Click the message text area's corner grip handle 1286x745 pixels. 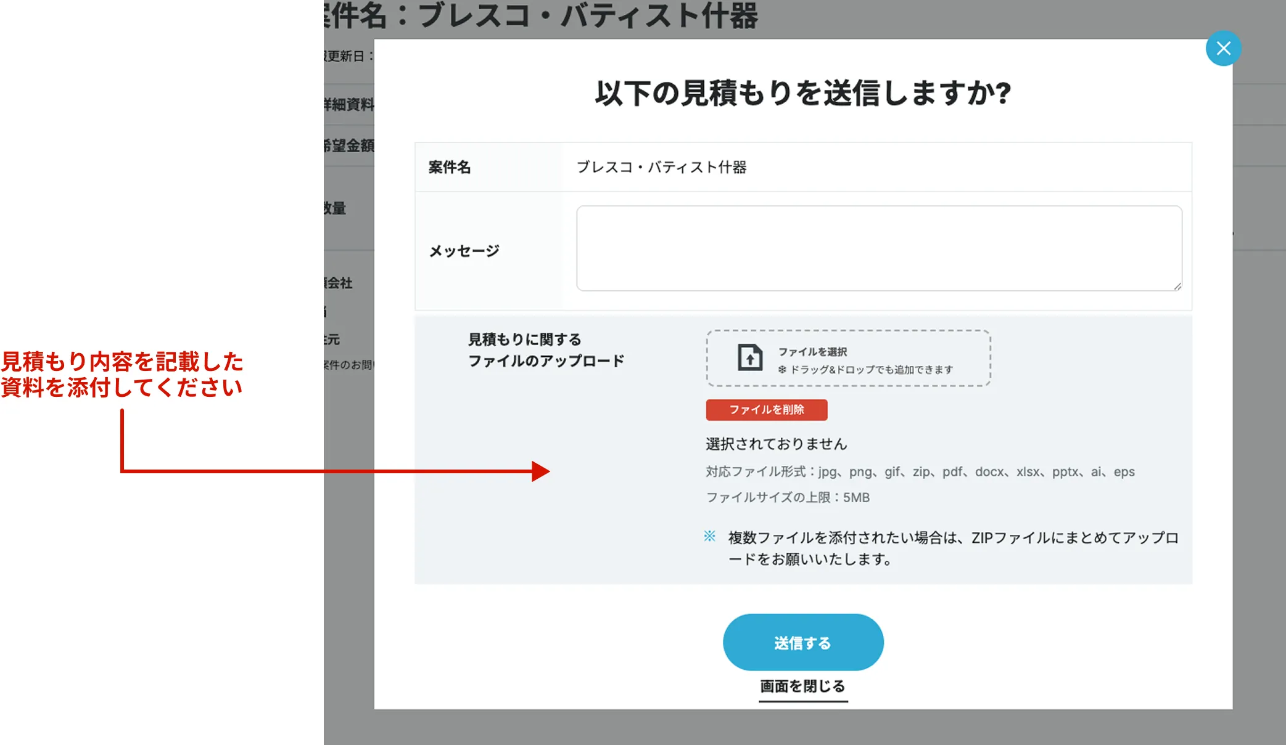(x=1177, y=286)
